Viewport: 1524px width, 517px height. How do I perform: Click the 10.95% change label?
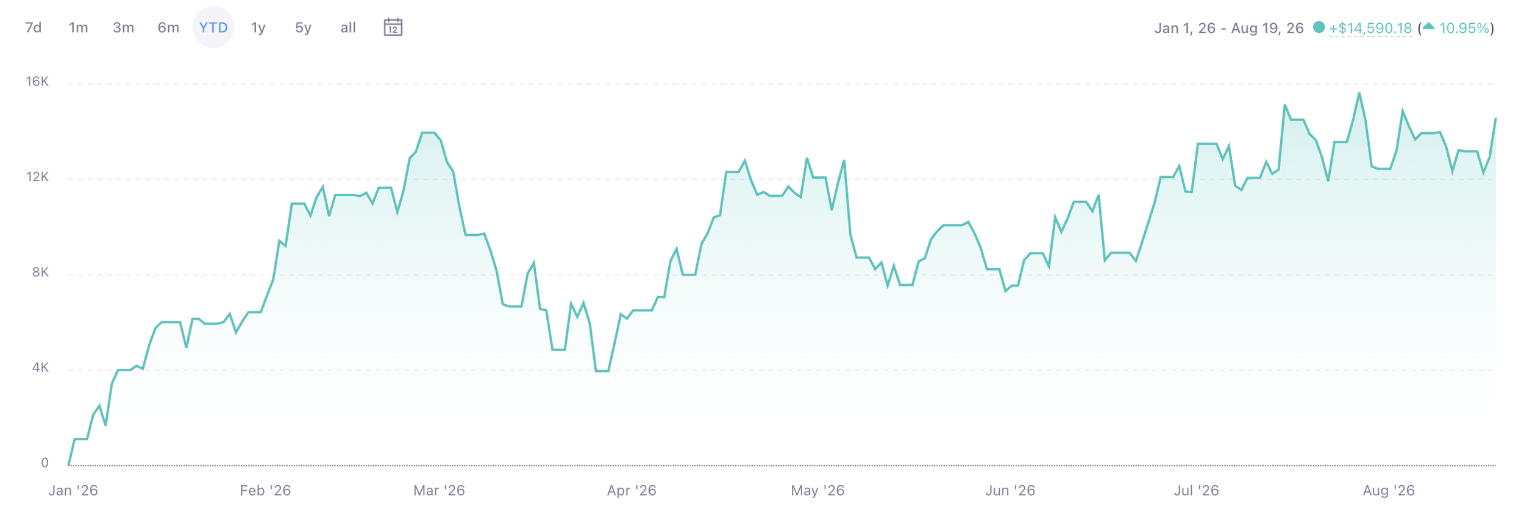1464,28
